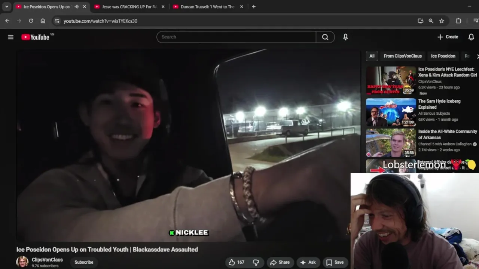Open the ClipsVonClaus channel avatar
This screenshot has height=269, width=479.
coord(22,262)
